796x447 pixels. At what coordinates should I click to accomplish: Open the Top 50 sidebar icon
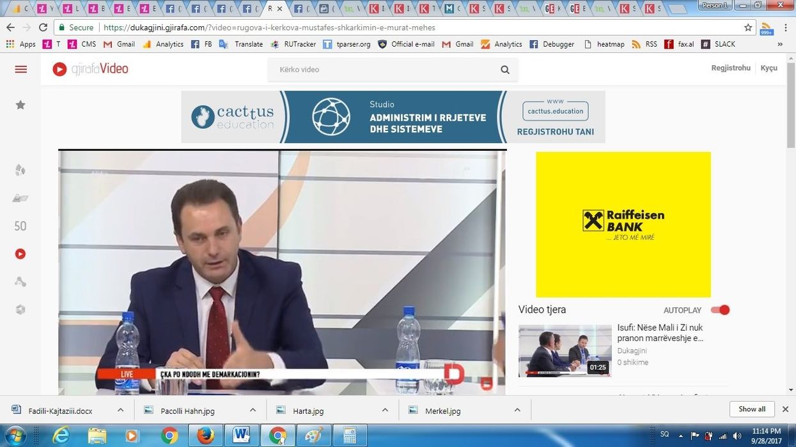point(20,226)
